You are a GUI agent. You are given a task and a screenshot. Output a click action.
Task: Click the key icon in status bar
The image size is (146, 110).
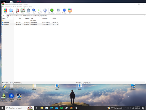click(x=5, y=83)
